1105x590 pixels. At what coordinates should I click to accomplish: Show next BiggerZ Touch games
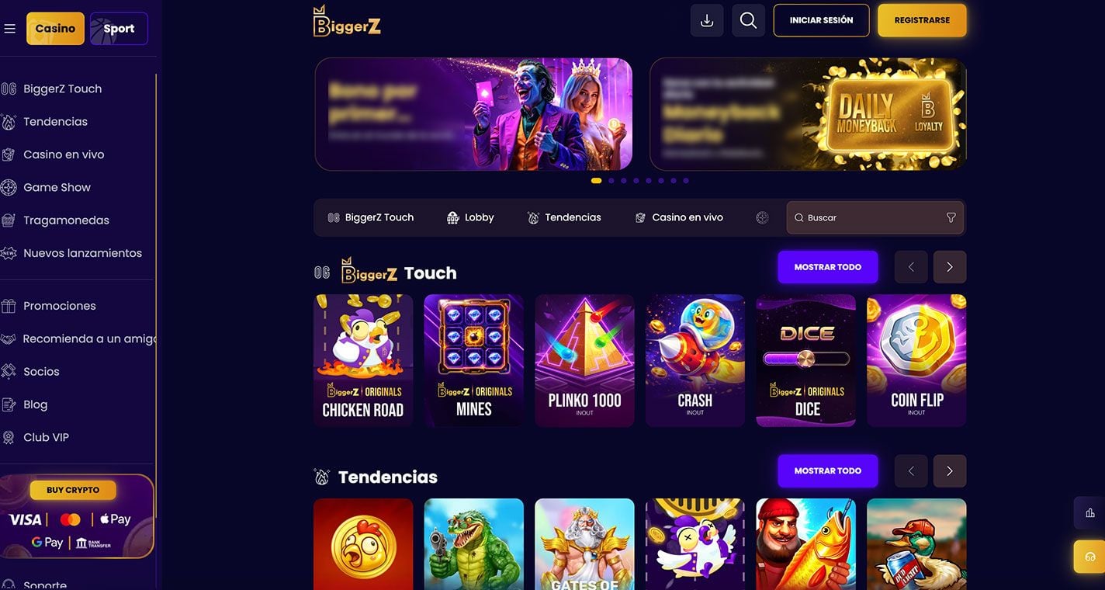950,267
